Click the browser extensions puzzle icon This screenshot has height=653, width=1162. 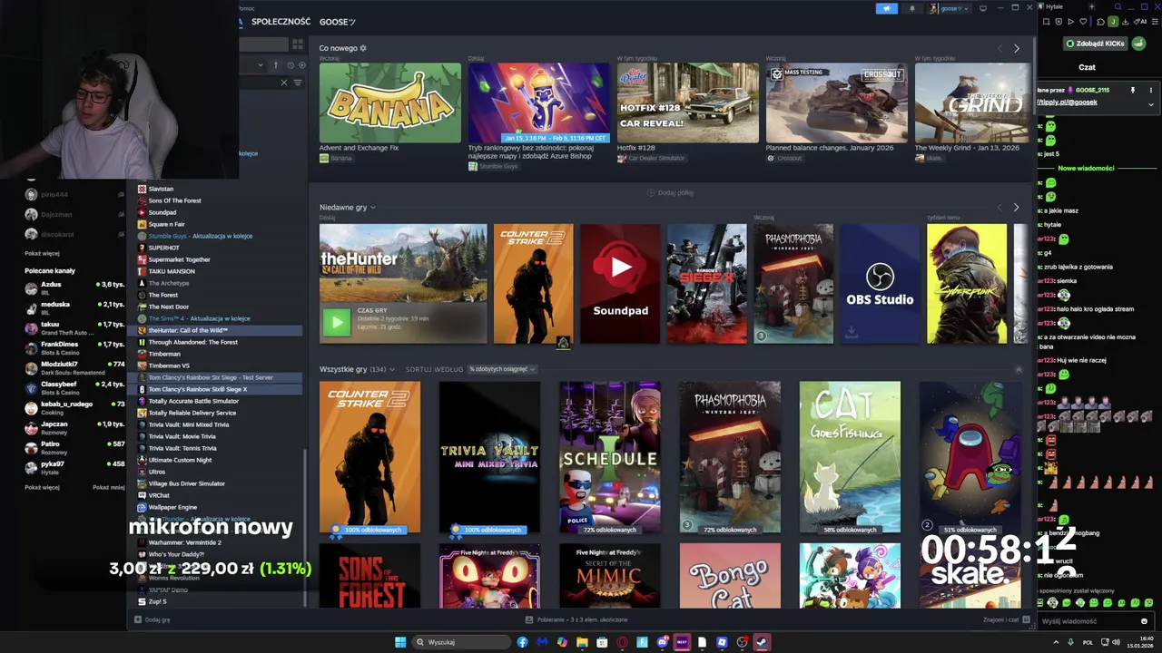tap(1100, 22)
